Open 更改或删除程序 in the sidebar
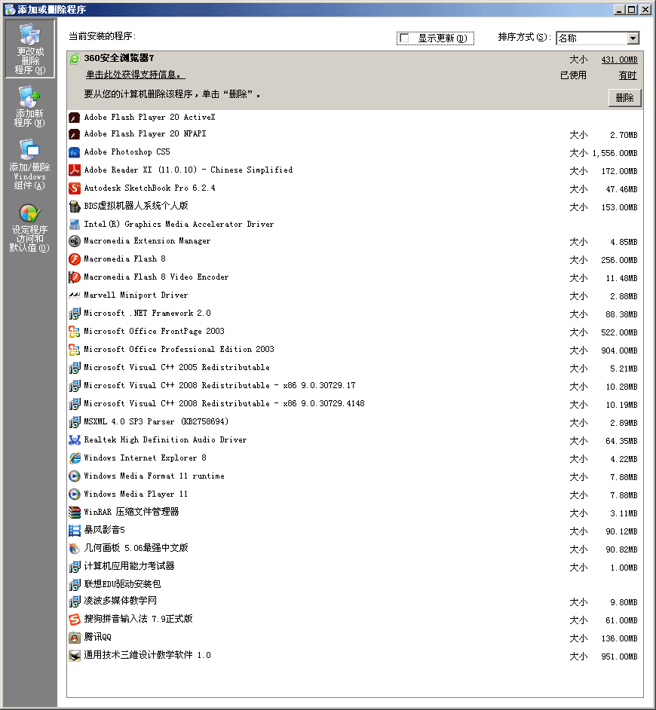 tap(30, 49)
